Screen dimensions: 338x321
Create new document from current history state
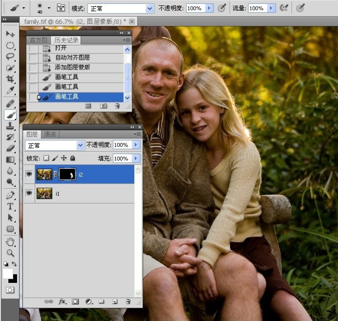[x=88, y=106]
